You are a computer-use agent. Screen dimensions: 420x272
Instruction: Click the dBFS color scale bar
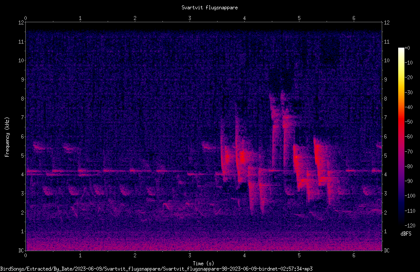pos(401,137)
